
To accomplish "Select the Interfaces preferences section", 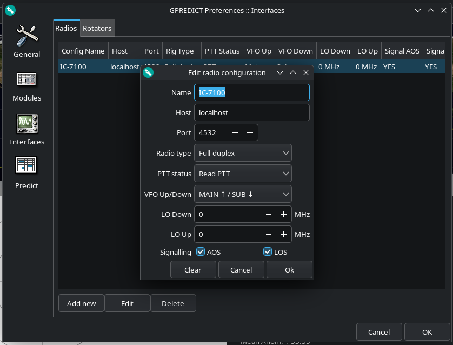I will click(27, 130).
